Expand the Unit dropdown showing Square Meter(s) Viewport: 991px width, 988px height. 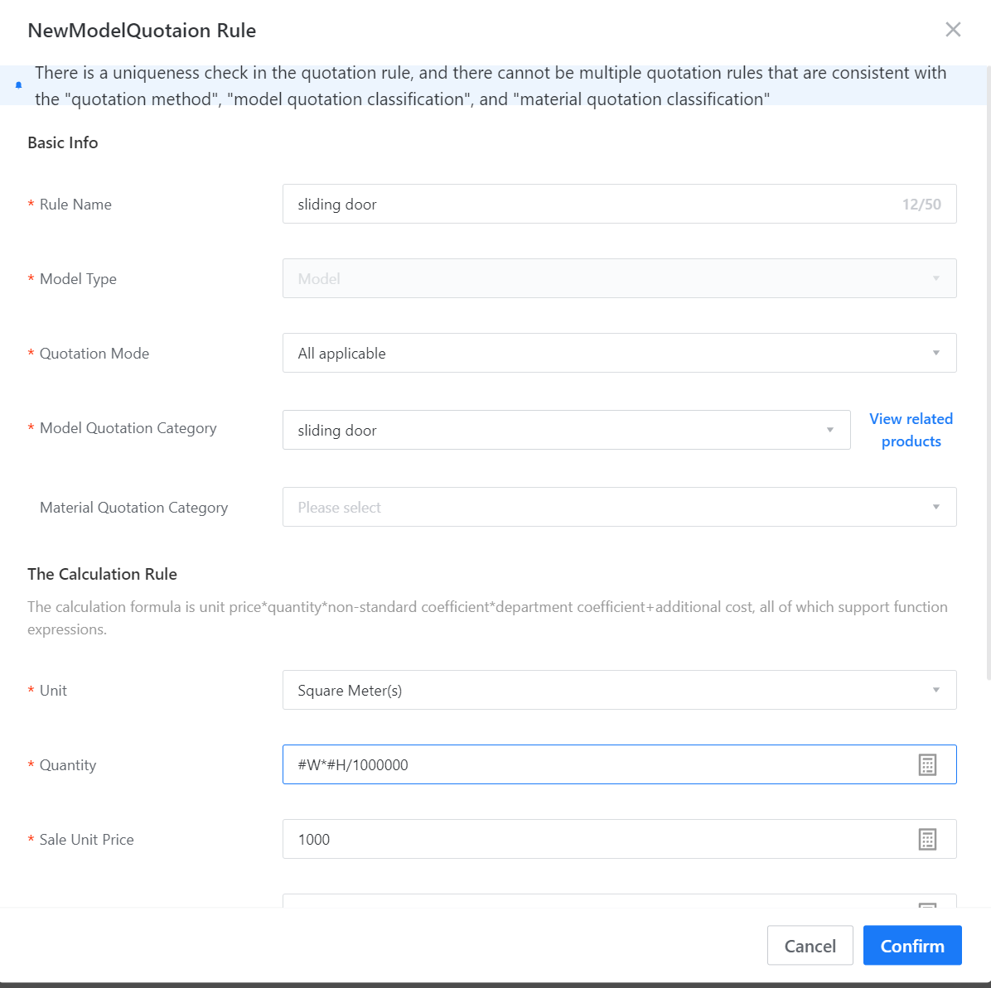point(619,690)
